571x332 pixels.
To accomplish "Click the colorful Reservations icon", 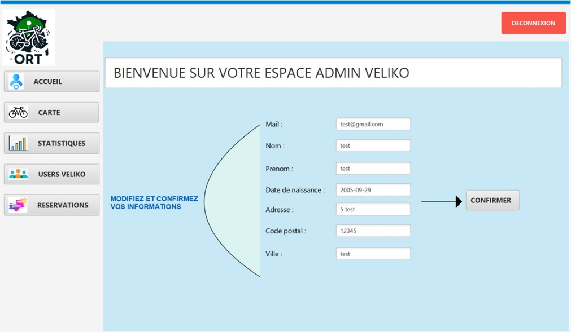I will coord(18,205).
